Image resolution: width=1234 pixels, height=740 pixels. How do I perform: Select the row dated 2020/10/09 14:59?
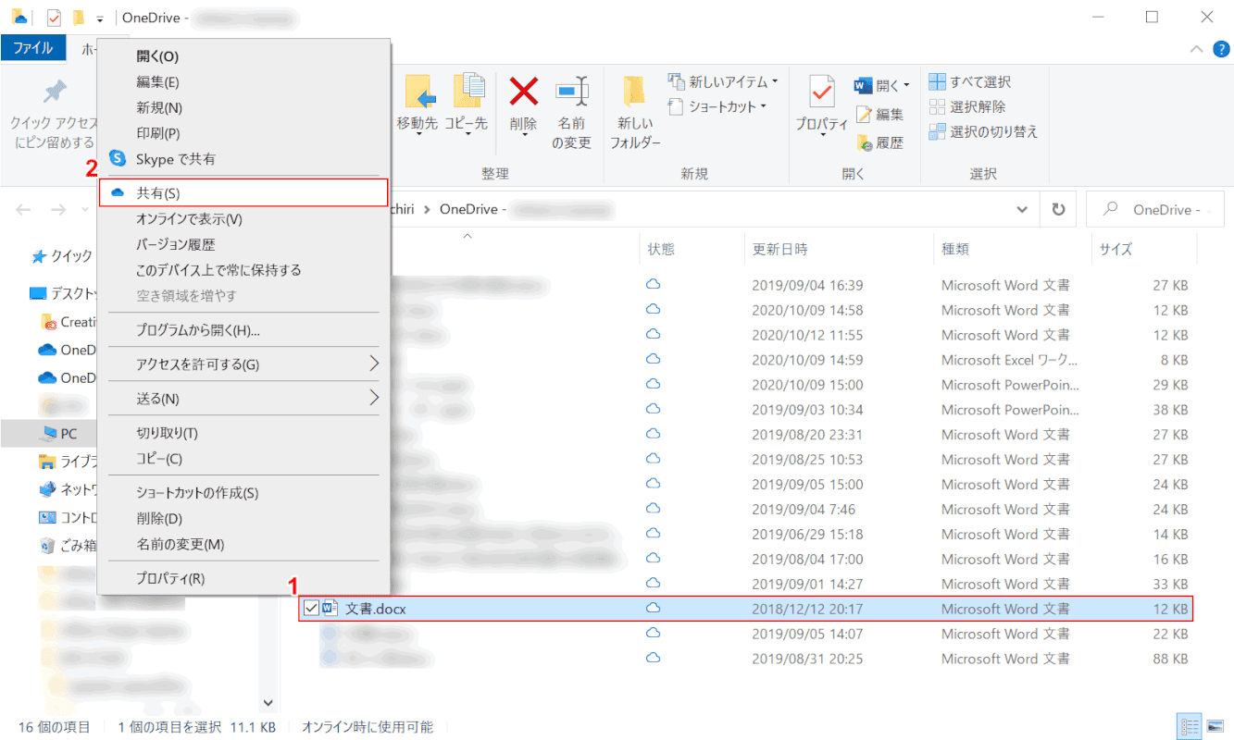coord(745,360)
